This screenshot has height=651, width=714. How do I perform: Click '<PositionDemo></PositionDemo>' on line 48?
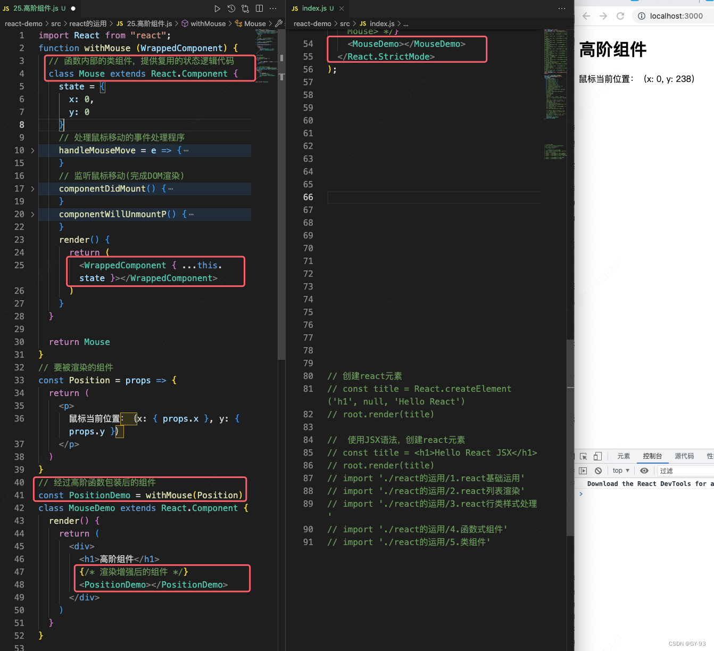[154, 585]
